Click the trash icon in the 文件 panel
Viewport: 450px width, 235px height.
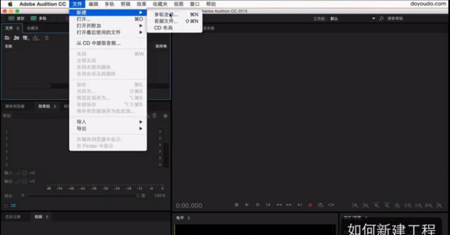click(47, 38)
